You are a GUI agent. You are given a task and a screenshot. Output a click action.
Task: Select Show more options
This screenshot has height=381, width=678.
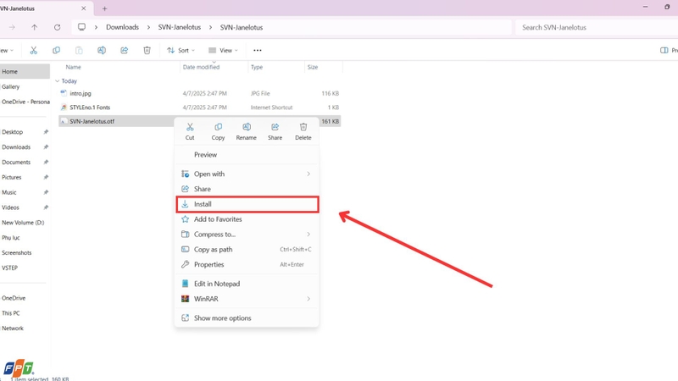coord(247,318)
